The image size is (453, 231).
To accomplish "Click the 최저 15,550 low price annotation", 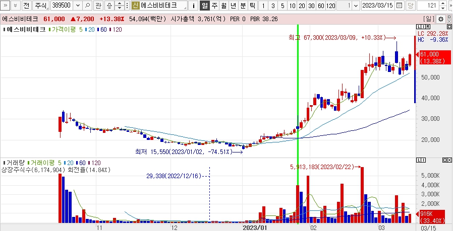I will [189, 151].
